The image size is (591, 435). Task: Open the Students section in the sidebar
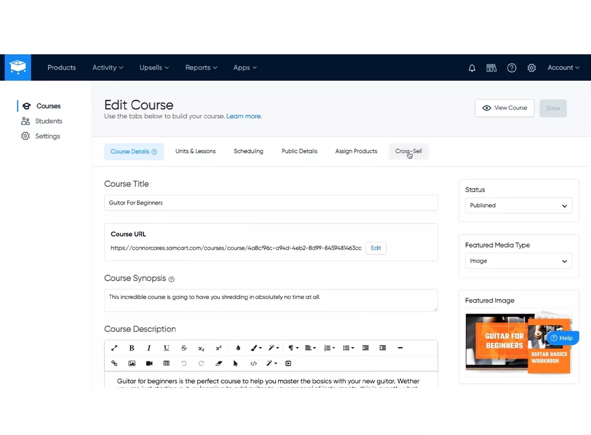point(48,121)
